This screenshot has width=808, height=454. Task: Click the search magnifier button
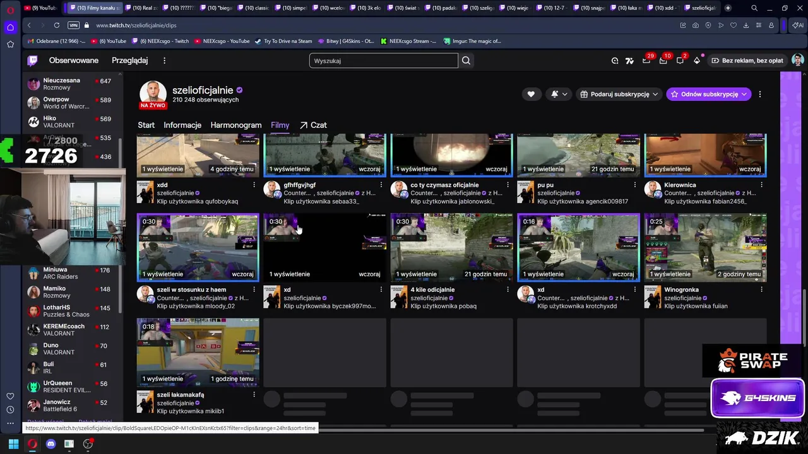tap(466, 61)
